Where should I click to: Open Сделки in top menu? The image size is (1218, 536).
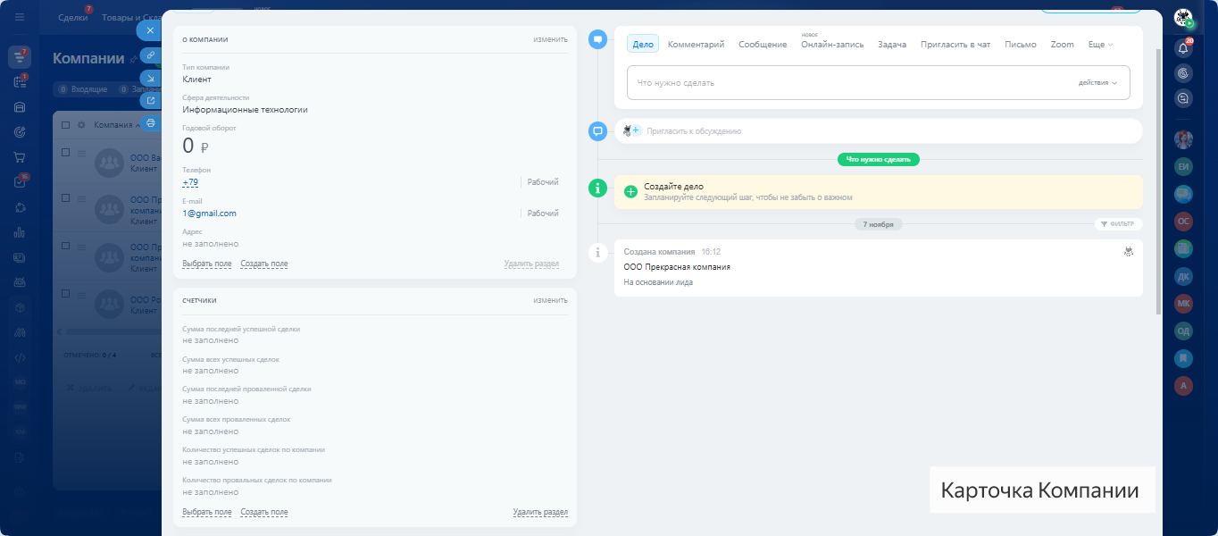click(73, 18)
